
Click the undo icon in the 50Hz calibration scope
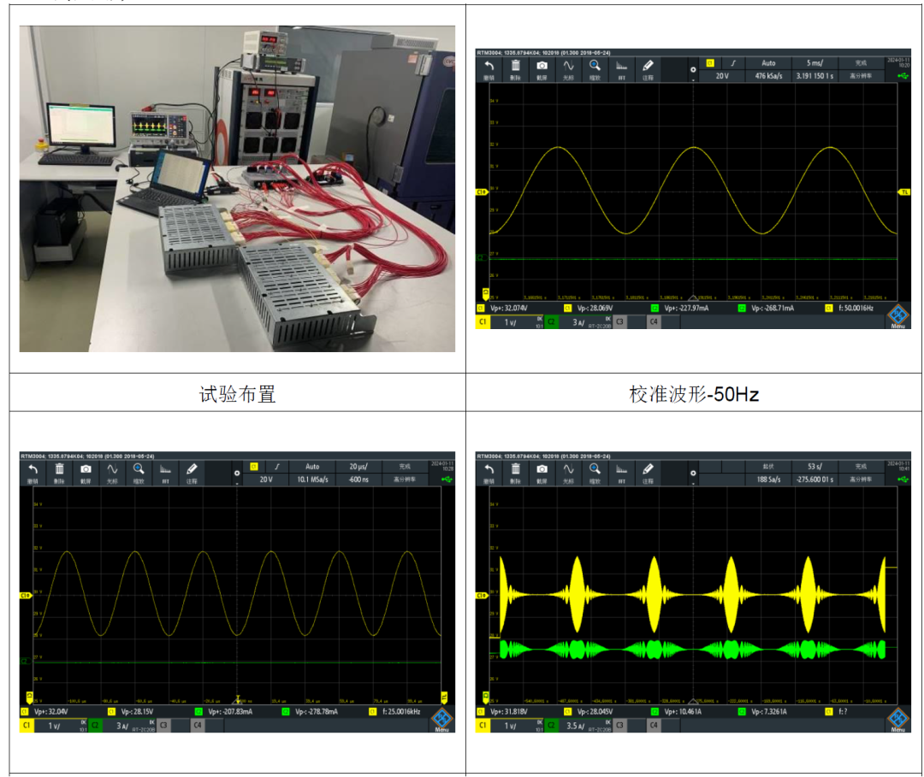(489, 68)
